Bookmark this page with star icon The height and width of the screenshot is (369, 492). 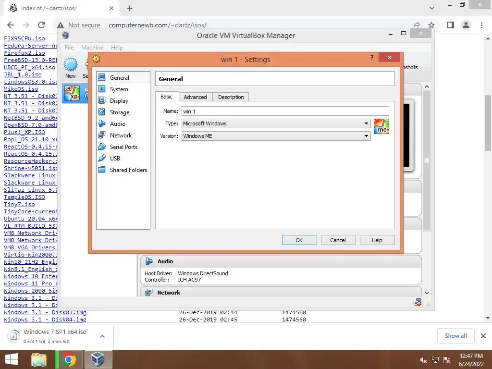pyautogui.click(x=431, y=25)
